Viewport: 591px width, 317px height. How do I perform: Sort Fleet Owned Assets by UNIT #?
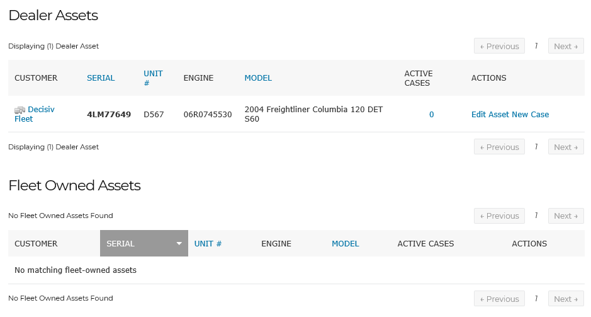(x=208, y=244)
